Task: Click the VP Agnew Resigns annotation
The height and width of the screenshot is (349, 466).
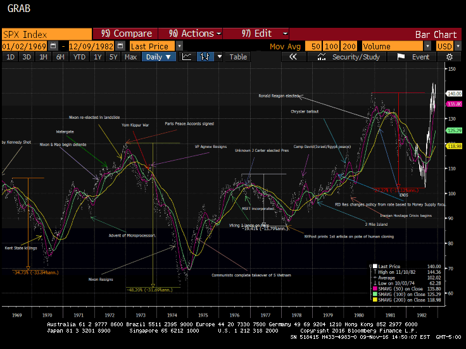Action: 211,147
